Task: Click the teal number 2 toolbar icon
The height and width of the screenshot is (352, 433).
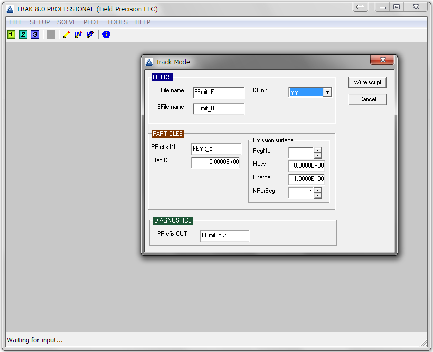Action: (23, 34)
